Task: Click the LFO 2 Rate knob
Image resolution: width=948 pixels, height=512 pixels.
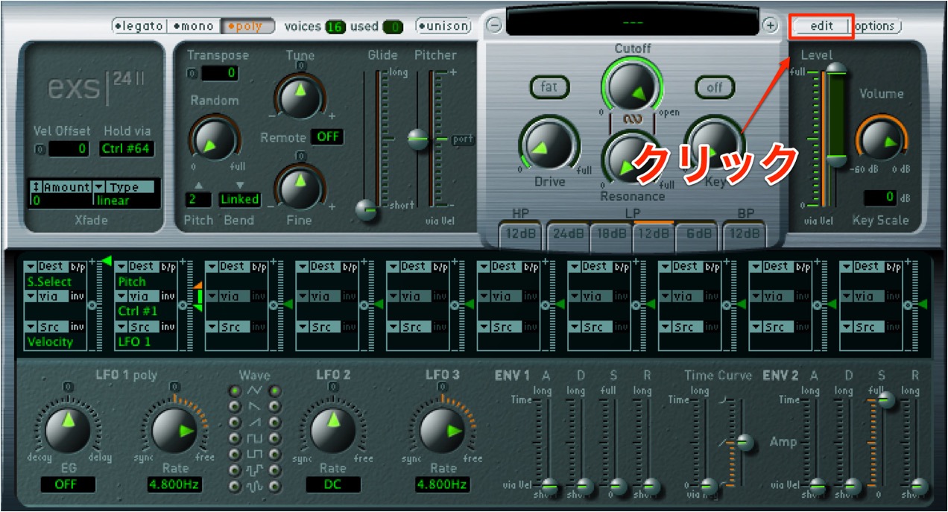Action: coord(332,429)
